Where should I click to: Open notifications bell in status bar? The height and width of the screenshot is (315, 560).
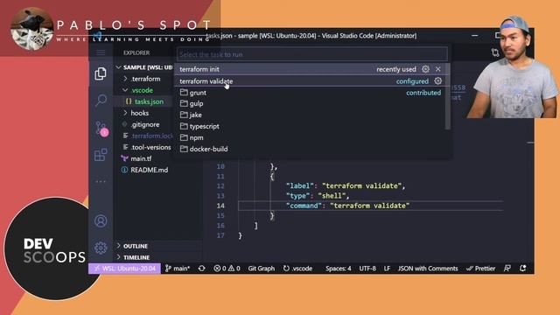click(523, 269)
